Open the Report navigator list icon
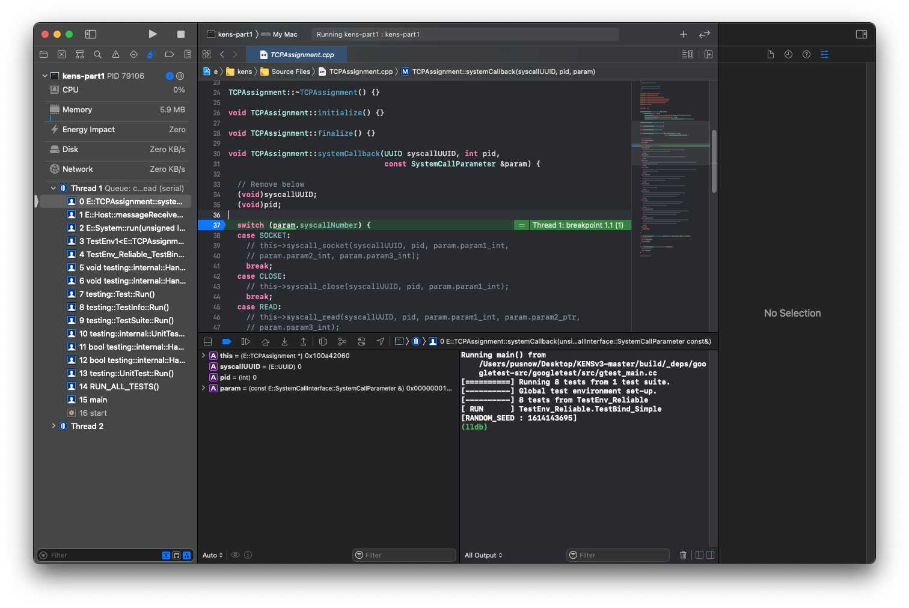Screen dimensions: 909x608 tap(188, 55)
